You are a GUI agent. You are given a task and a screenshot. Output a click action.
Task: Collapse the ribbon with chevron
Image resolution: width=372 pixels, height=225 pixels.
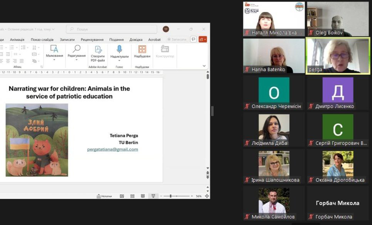point(204,66)
